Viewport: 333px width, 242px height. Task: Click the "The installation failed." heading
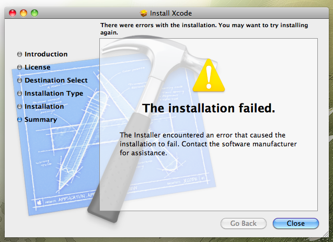click(x=209, y=108)
